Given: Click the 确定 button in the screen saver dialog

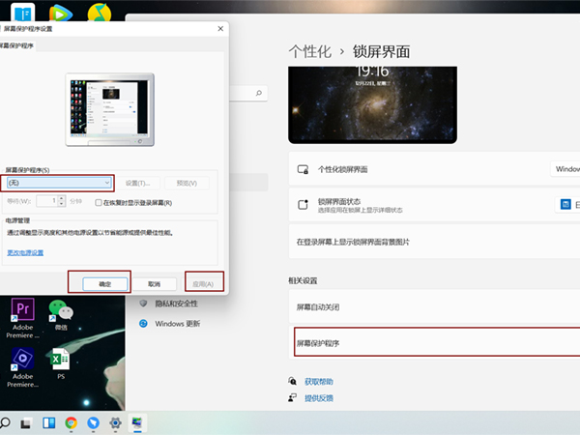Looking at the screenshot, I should tap(105, 283).
